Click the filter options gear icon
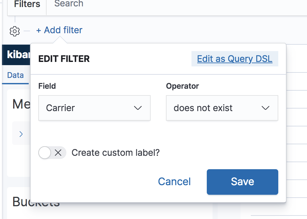The image size is (307, 219). (x=15, y=31)
